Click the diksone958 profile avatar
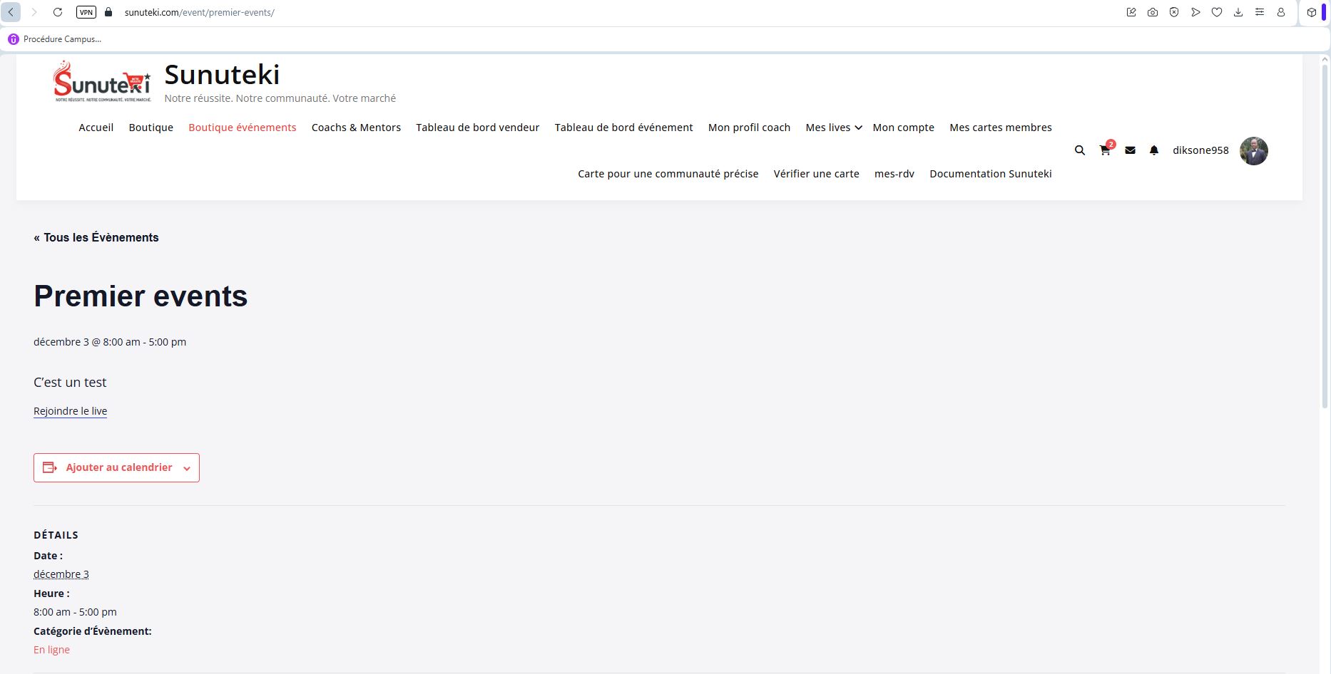1331x674 pixels. pos(1253,151)
